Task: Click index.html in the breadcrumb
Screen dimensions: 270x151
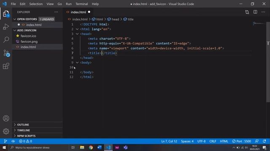Action: coord(78,19)
